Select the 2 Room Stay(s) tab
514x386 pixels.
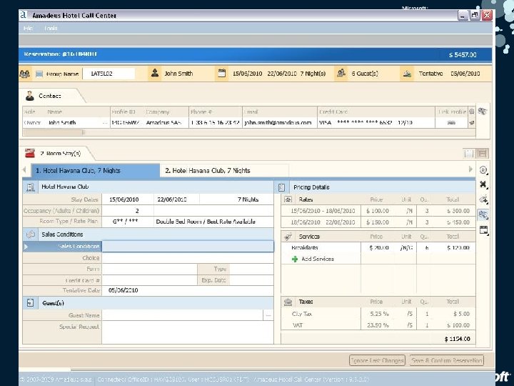(54, 153)
